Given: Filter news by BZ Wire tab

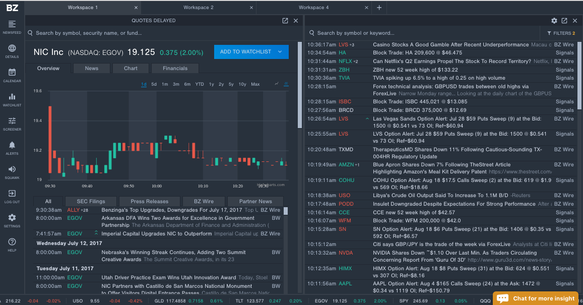Looking at the screenshot, I should (204, 201).
